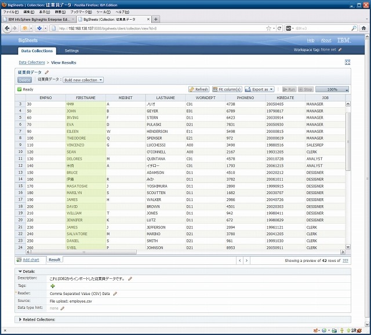This screenshot has width=371, height=335.
Task: Edit the Description pencil icon
Action: pyautogui.click(x=130, y=279)
